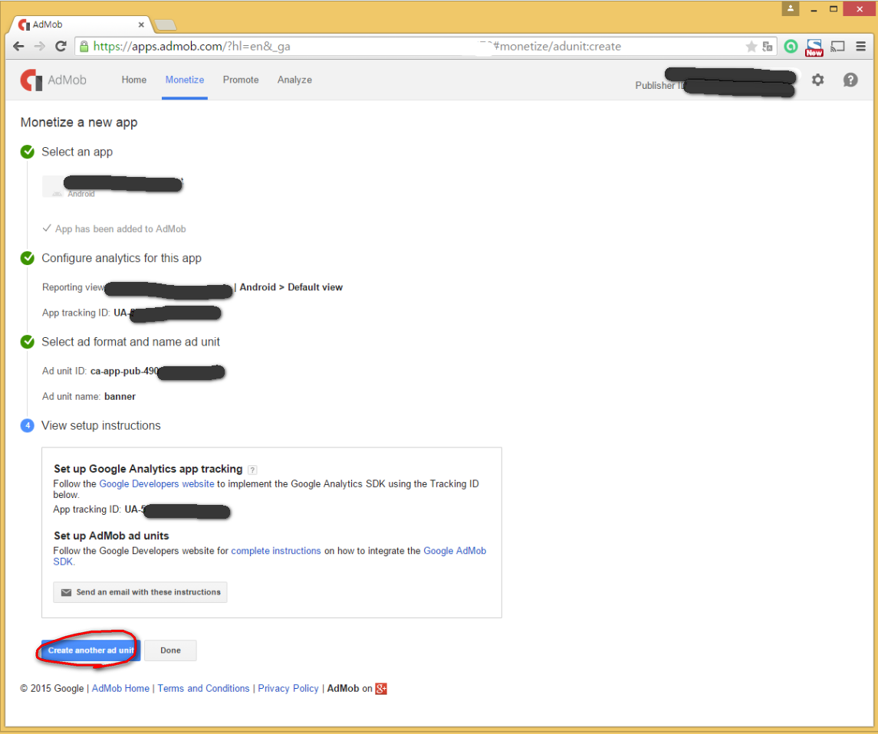Image resolution: width=878 pixels, height=734 pixels.
Task: Click help icon beside Analytics app tracking
Action: [252, 470]
